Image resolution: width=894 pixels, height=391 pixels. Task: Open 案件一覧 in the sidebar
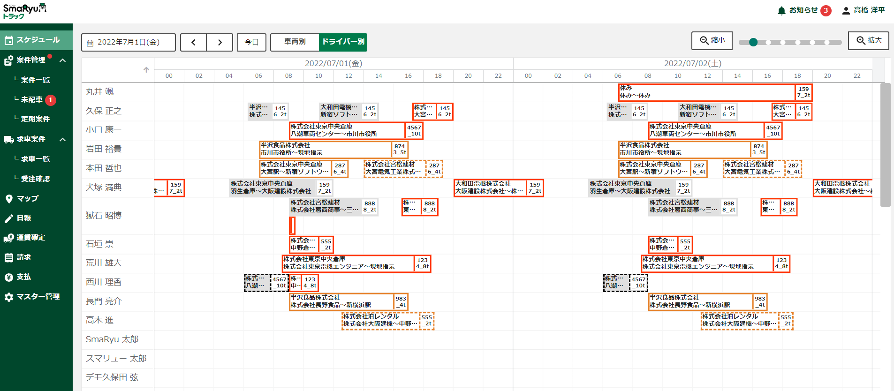[x=36, y=80]
